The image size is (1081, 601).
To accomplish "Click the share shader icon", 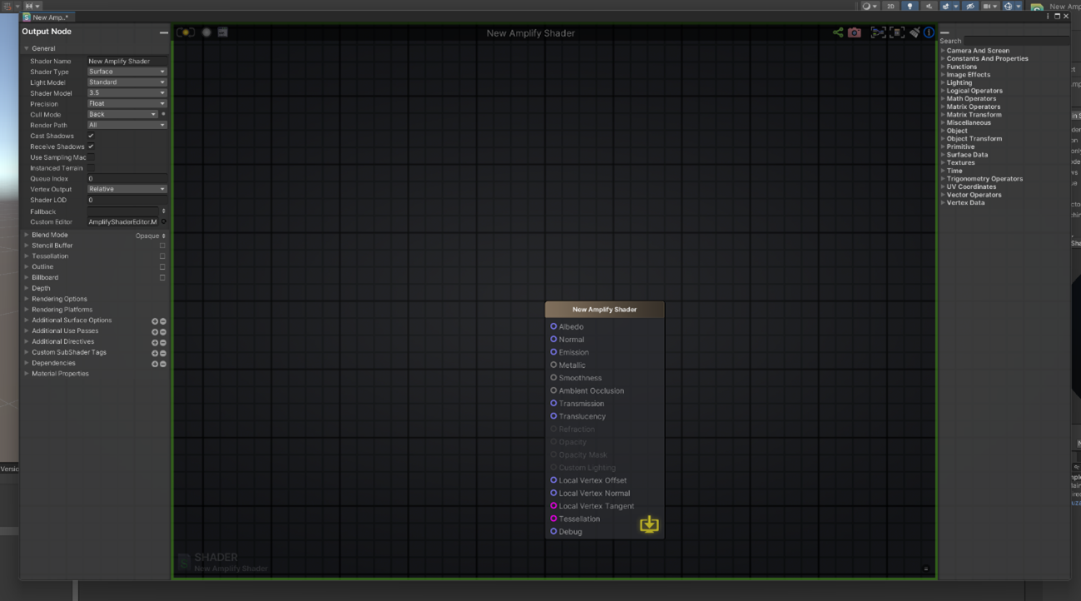I will (x=838, y=32).
